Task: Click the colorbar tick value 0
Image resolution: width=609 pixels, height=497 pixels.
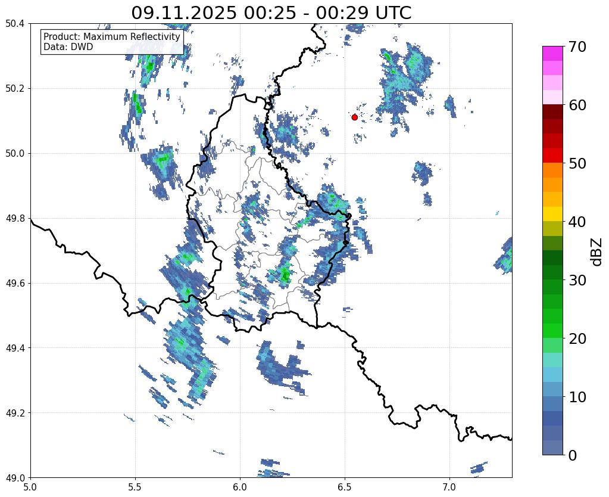Action: [x=573, y=455]
